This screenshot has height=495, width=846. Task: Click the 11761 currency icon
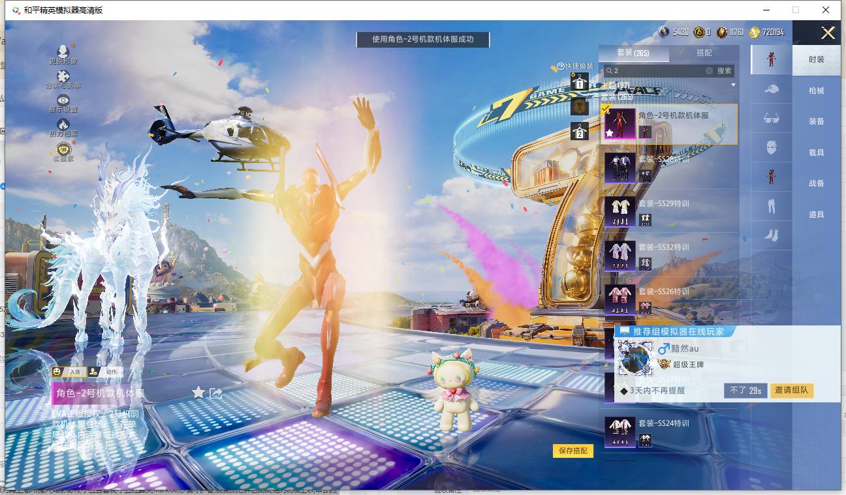click(721, 32)
